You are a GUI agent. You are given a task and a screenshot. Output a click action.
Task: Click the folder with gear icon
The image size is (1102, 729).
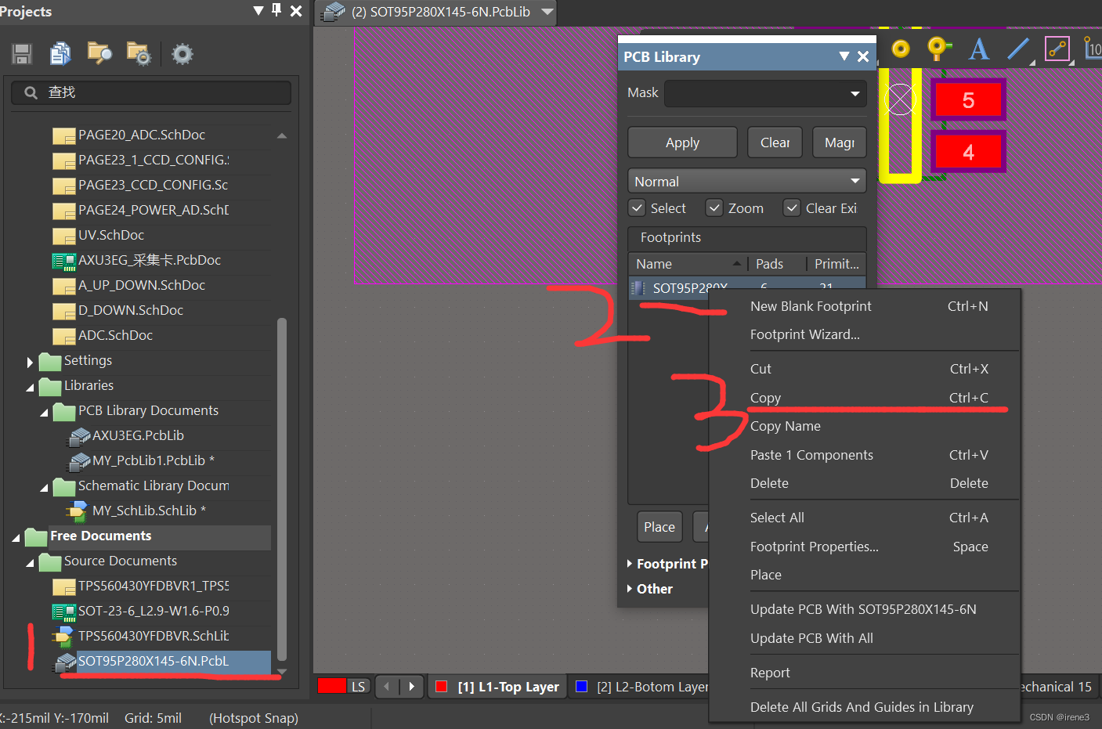point(138,53)
